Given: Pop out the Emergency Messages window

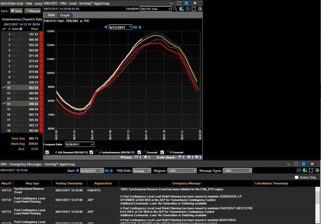Looking at the screenshot, I should tap(311, 170).
